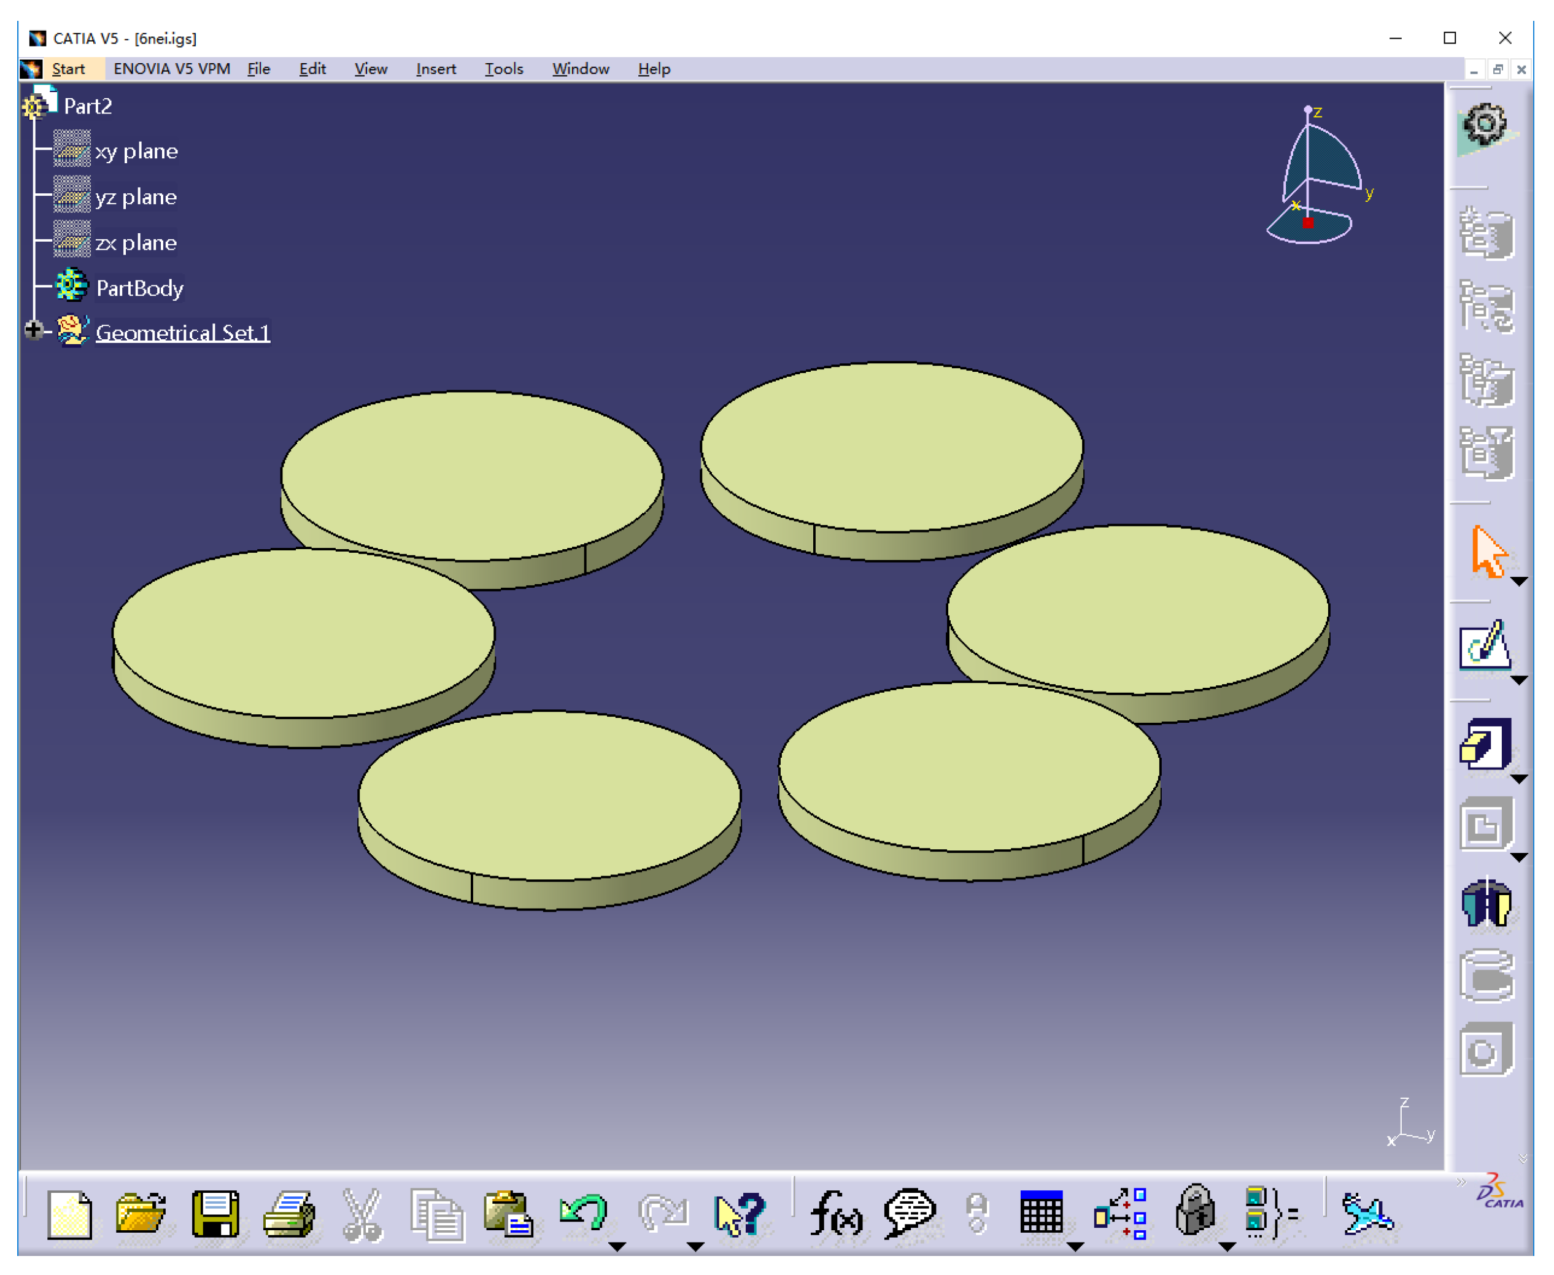Select the Sketch tool icon
The height and width of the screenshot is (1275, 1554).
[1484, 645]
